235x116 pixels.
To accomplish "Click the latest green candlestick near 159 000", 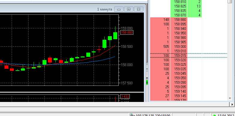I will [115, 36].
